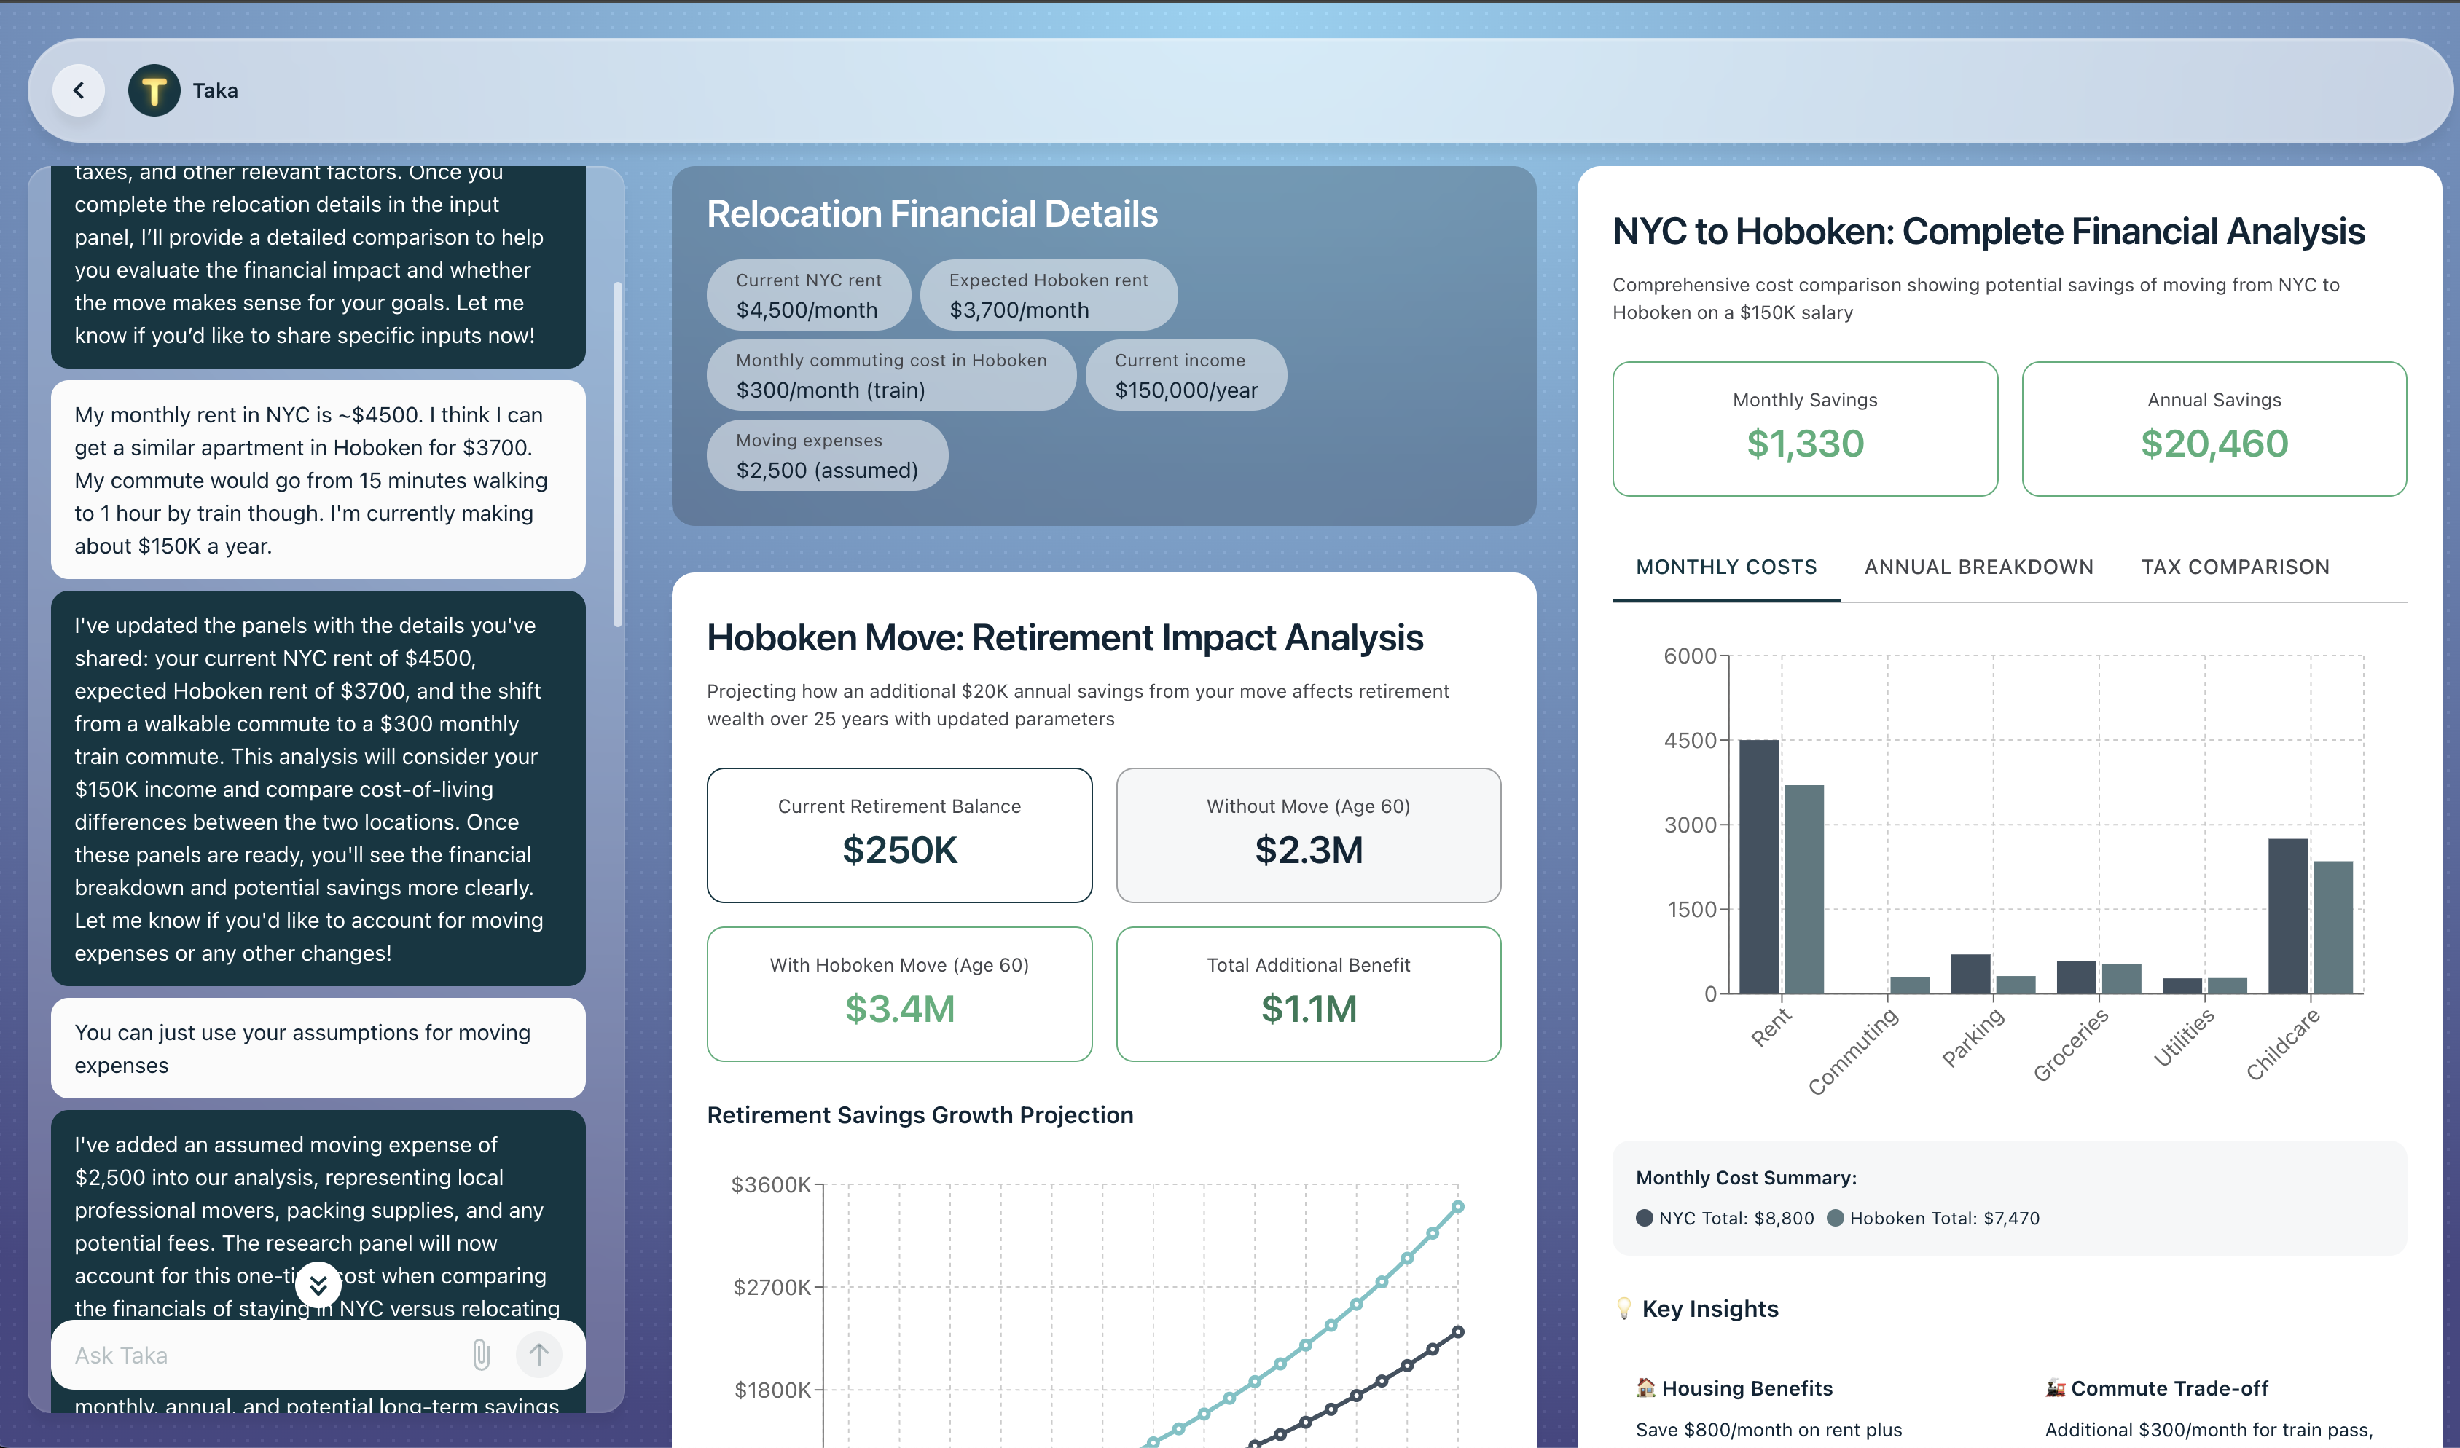Click the house icon beside Housing Benefits
The image size is (2460, 1448).
1646,1388
